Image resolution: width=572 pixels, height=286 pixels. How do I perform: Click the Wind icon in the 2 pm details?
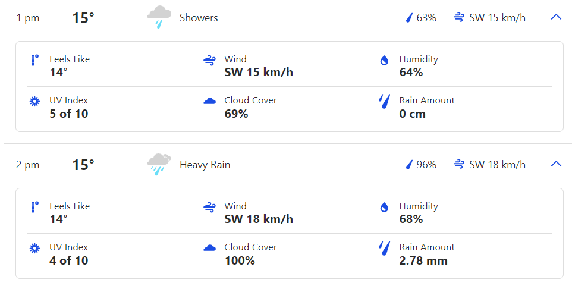pyautogui.click(x=209, y=207)
